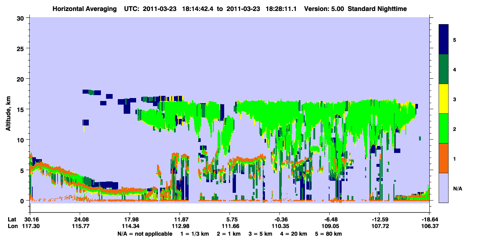Screen dimensions: 477x244
Task: Click the legend text 5 = 80 km
Action: [x=328, y=233]
